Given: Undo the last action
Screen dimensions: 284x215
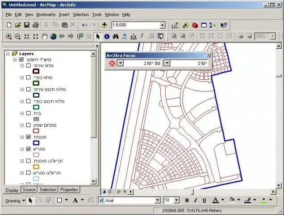Looking at the screenshot, I should [x=84, y=25].
